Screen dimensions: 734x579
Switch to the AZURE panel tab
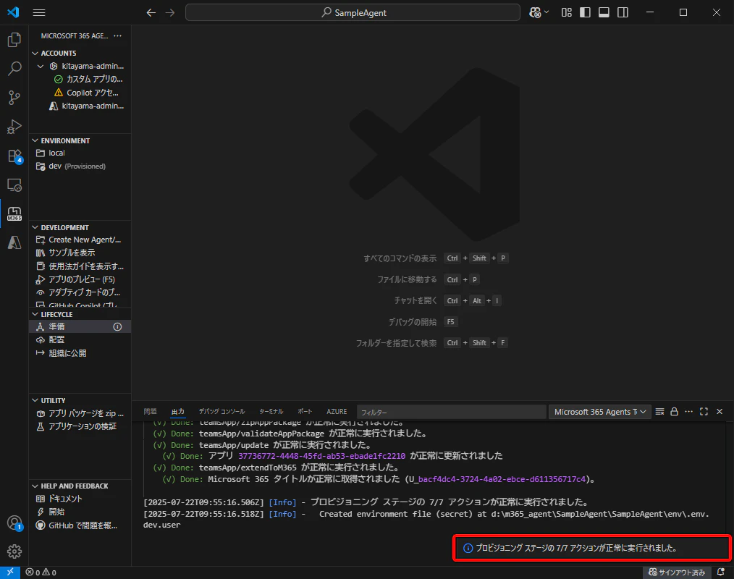pos(337,411)
